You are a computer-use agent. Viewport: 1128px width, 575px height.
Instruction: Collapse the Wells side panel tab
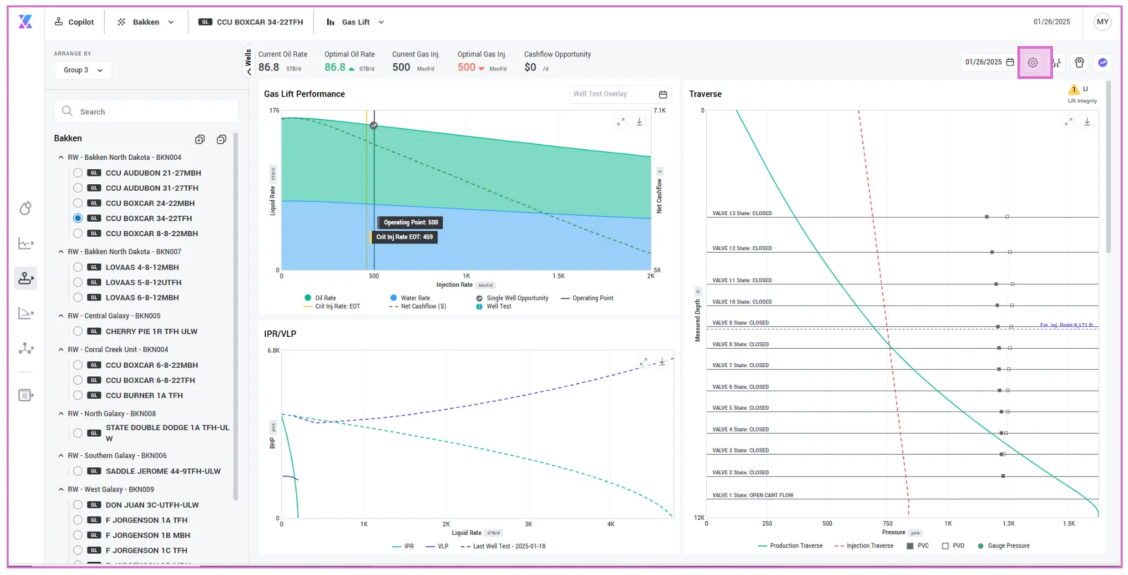[249, 63]
